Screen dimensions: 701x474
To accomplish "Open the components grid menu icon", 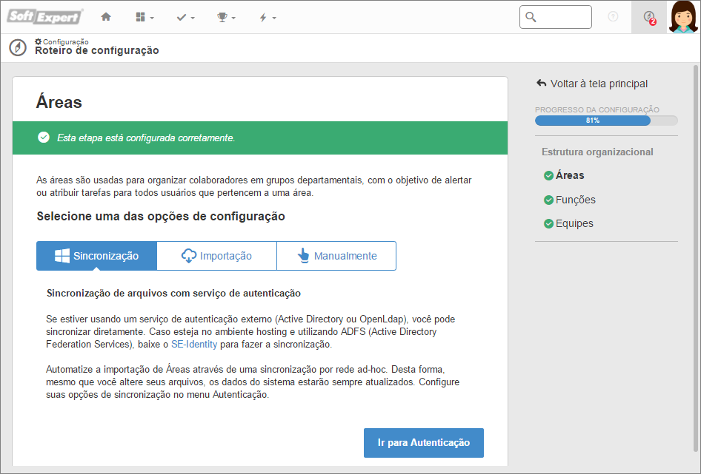I will pyautogui.click(x=140, y=17).
